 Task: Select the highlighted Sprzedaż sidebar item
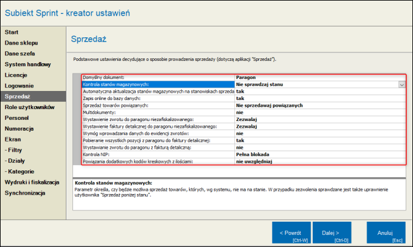[33, 96]
